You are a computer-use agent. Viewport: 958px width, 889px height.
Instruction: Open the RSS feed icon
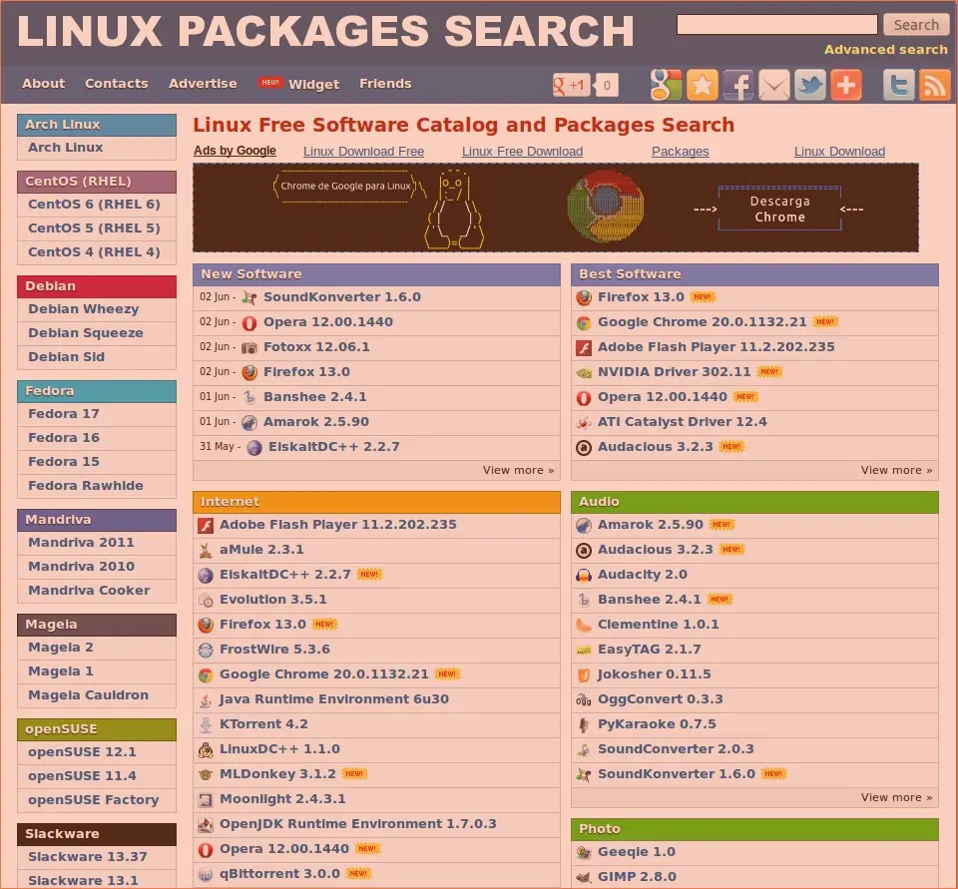(x=935, y=85)
